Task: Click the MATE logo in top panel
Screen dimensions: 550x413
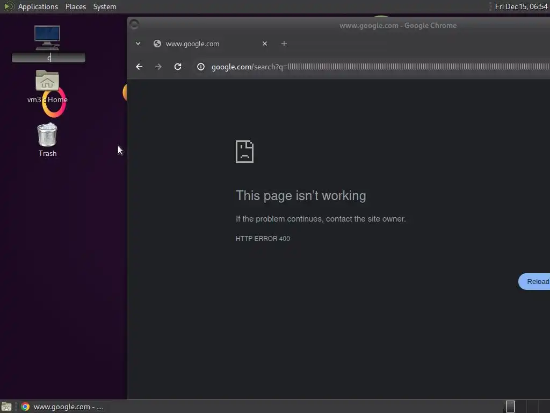Action: tap(9, 6)
